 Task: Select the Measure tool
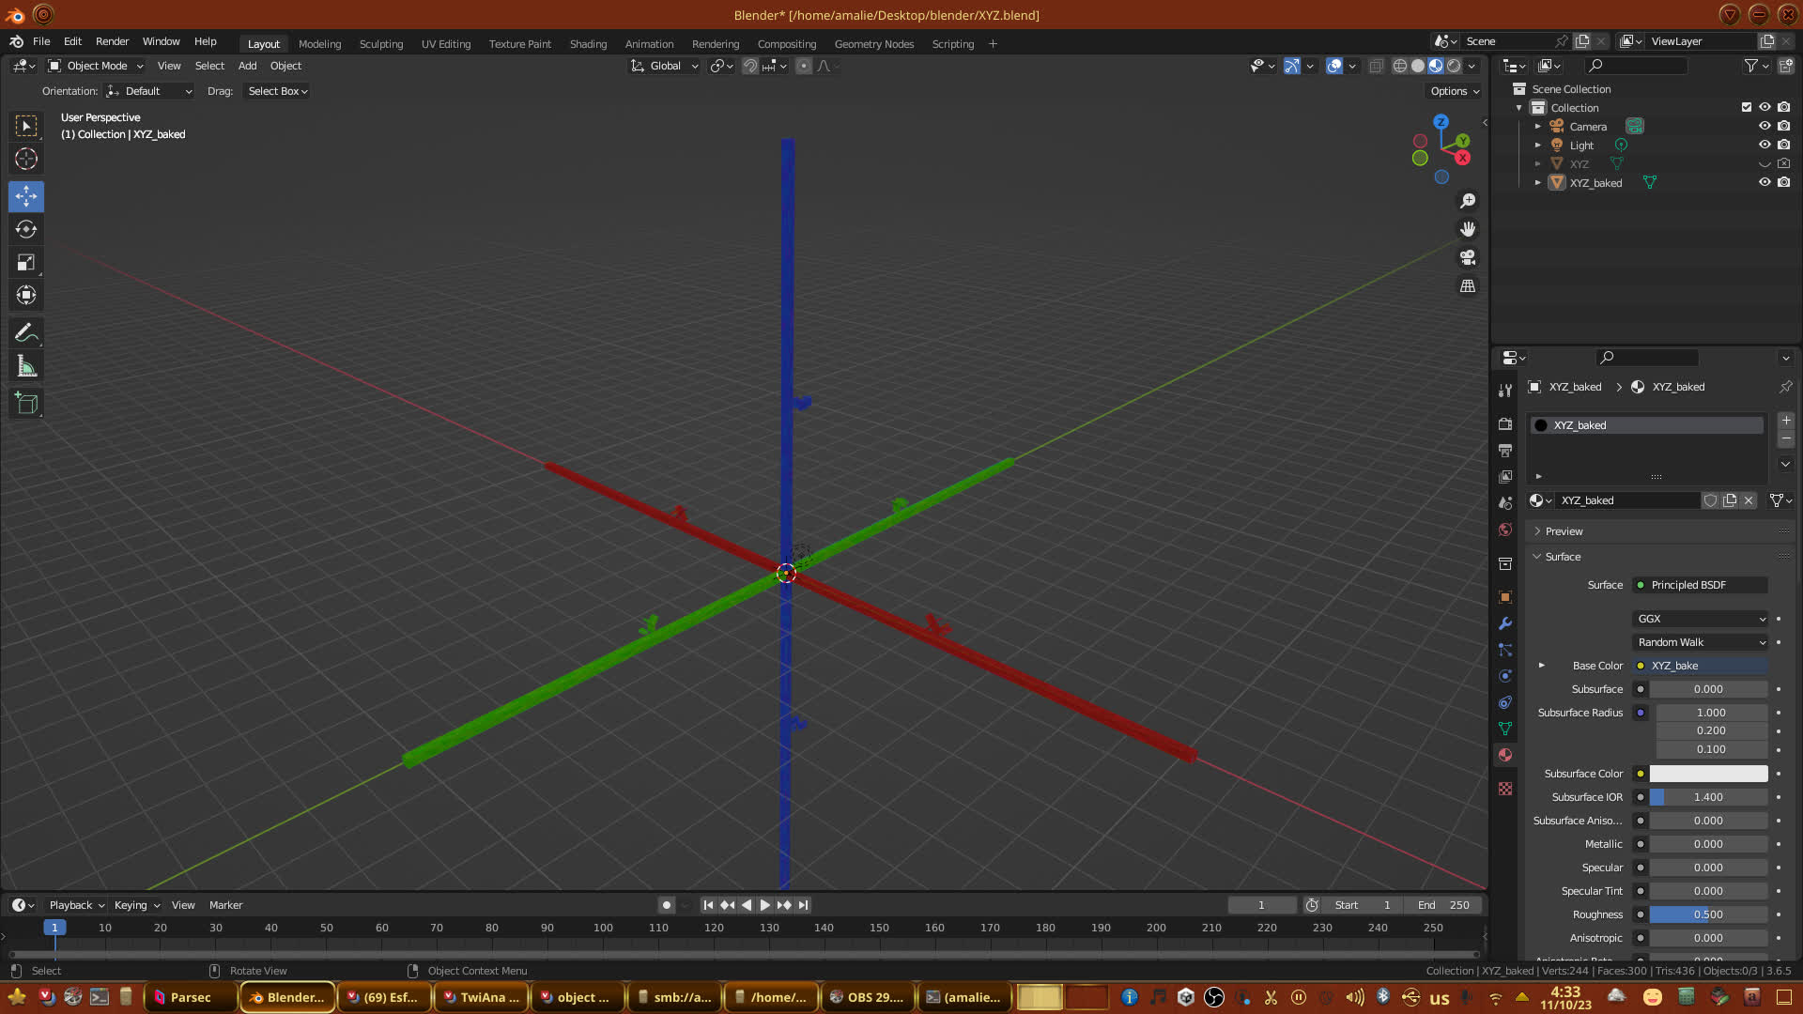click(26, 367)
